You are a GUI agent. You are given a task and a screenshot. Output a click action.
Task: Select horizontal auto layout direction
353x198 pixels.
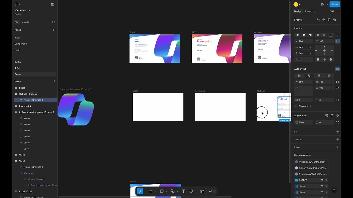tap(319, 76)
